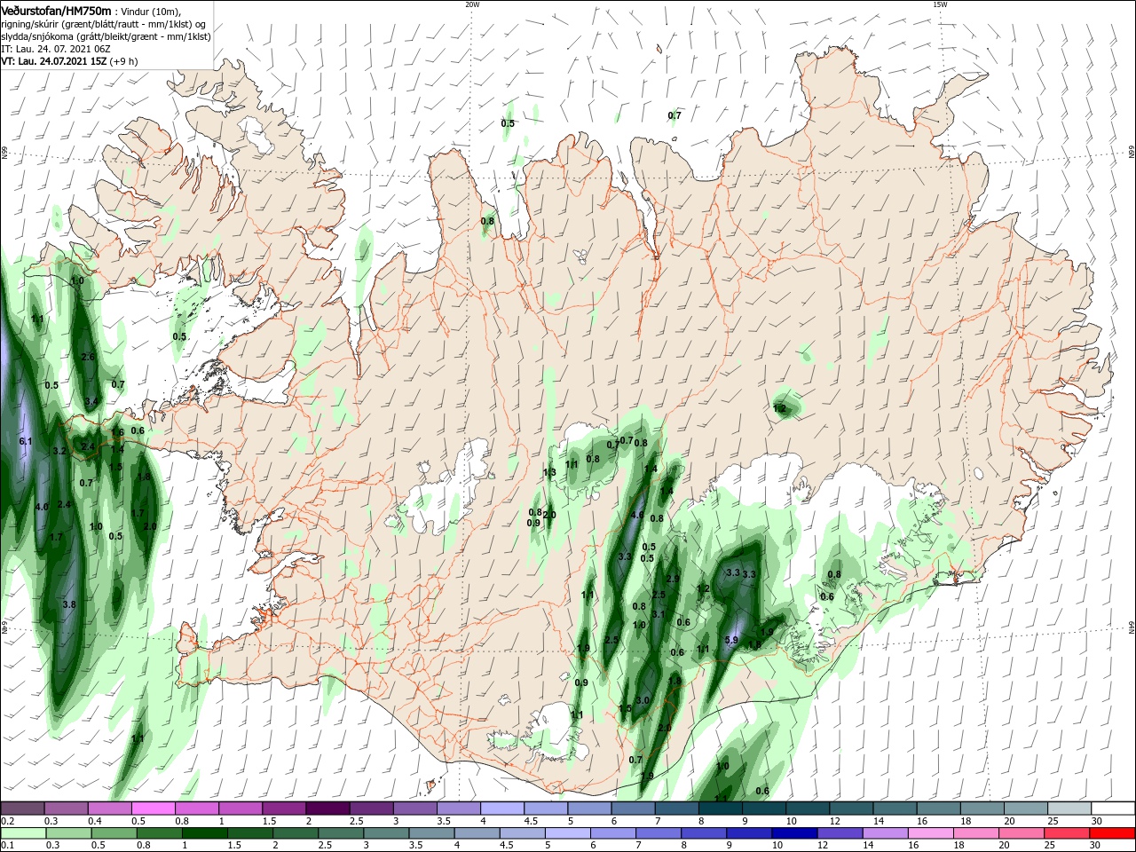Pick the medium green 0.5 swatch in lower legend
This screenshot has height=852, width=1136.
(114, 833)
